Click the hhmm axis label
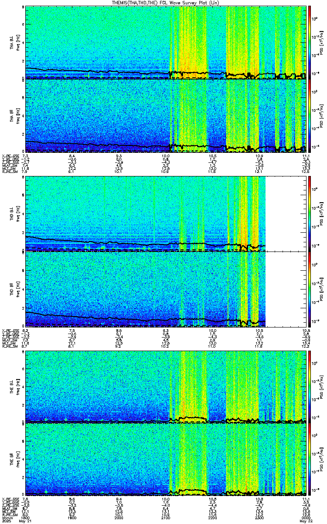This screenshot has width=327, height=524. click(x=7, y=517)
